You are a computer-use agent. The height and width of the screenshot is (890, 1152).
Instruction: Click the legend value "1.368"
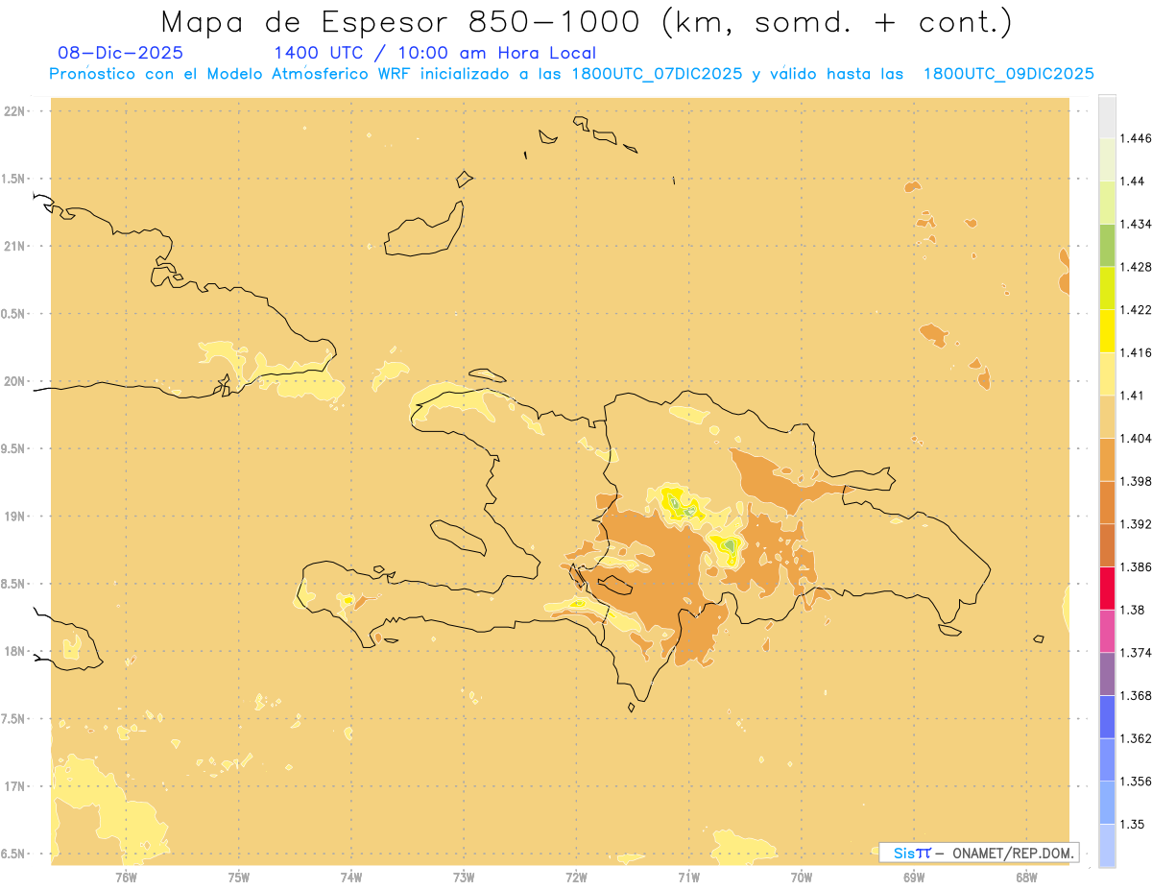pos(1135,696)
